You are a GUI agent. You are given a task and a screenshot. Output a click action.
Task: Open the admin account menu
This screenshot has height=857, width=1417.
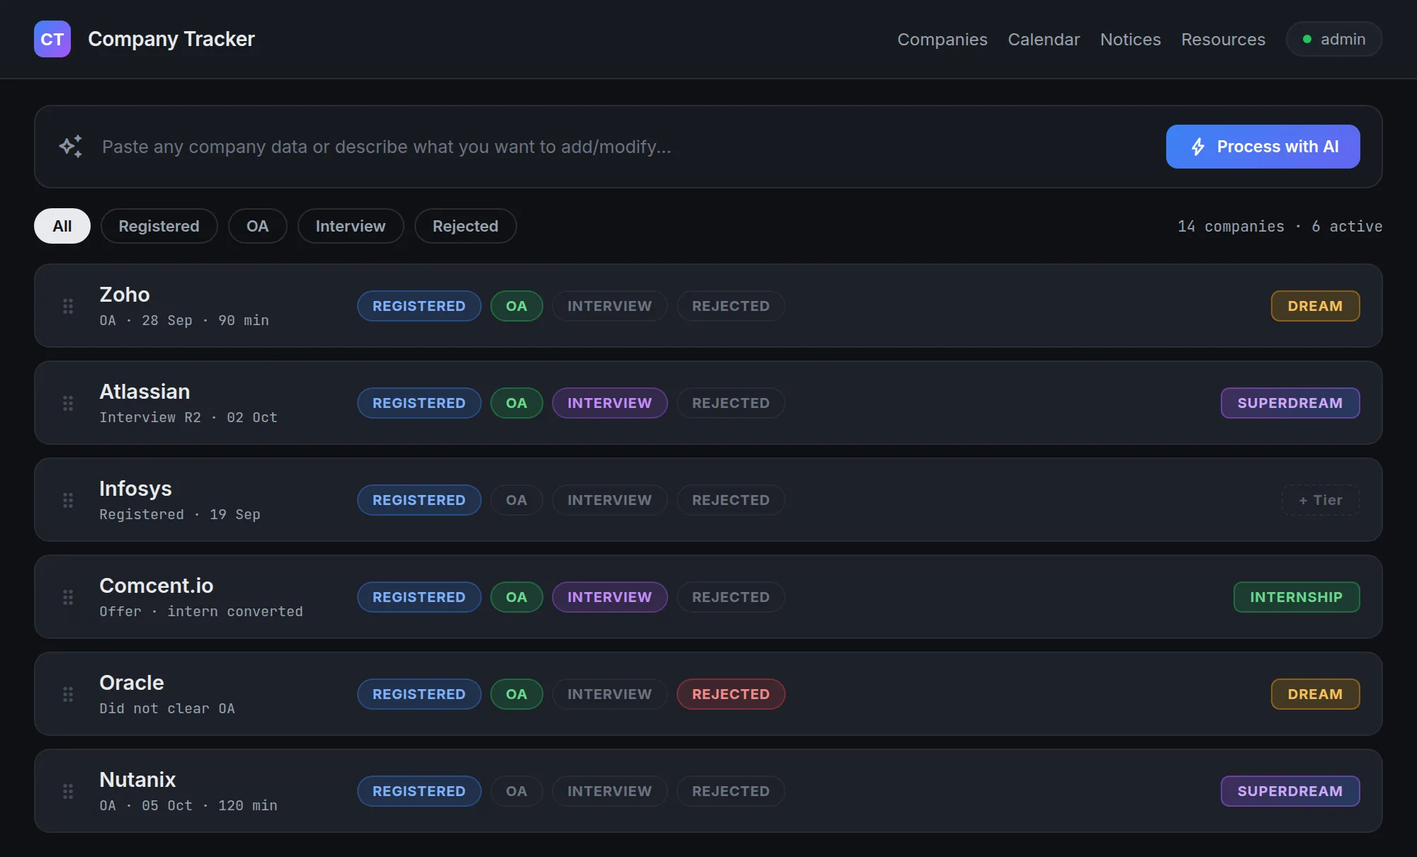pos(1334,39)
